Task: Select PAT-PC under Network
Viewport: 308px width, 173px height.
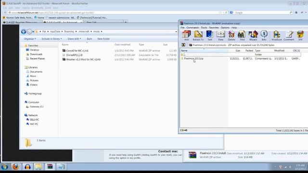Action: pos(34,124)
